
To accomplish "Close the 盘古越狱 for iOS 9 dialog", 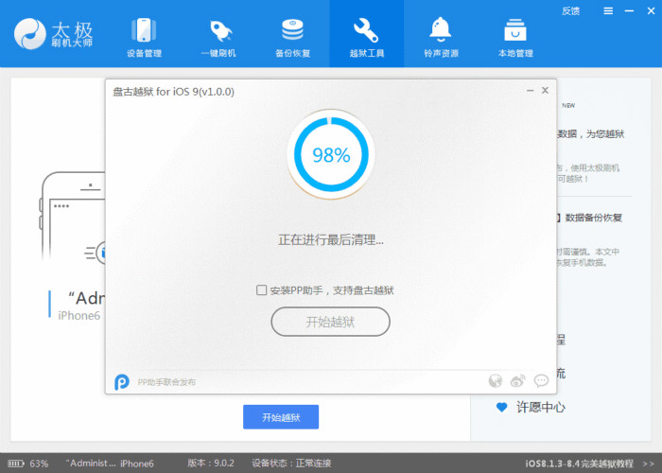I will point(545,91).
